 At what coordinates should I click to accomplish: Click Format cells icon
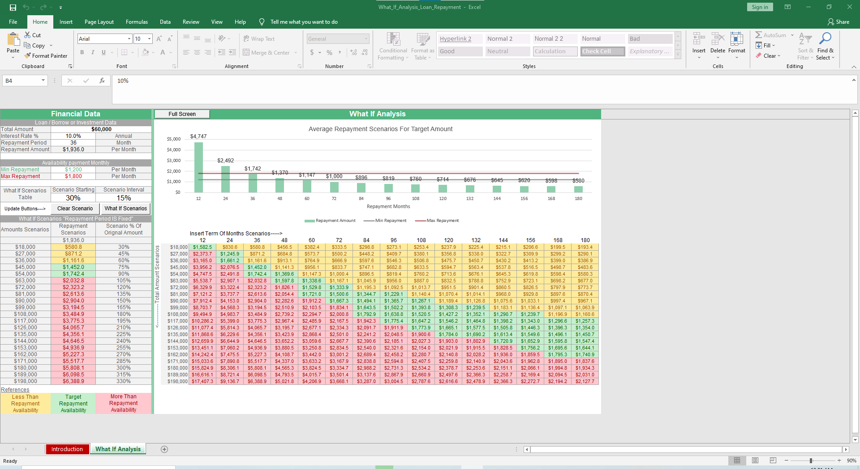point(736,39)
